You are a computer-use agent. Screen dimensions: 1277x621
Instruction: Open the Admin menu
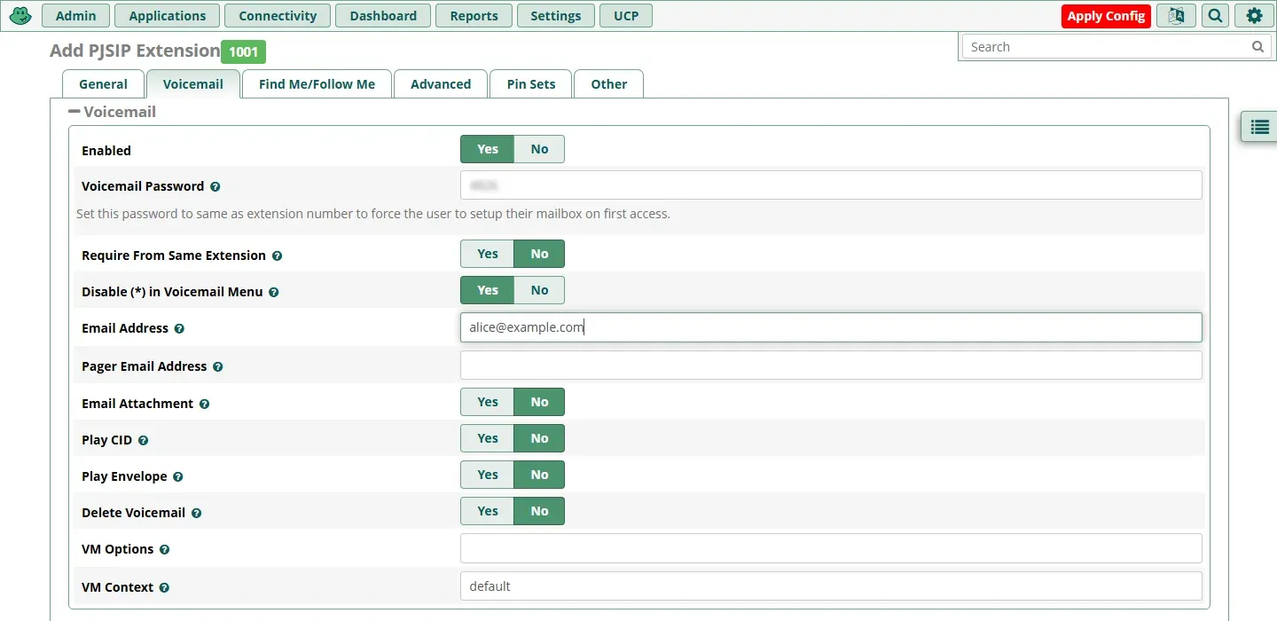coord(75,16)
